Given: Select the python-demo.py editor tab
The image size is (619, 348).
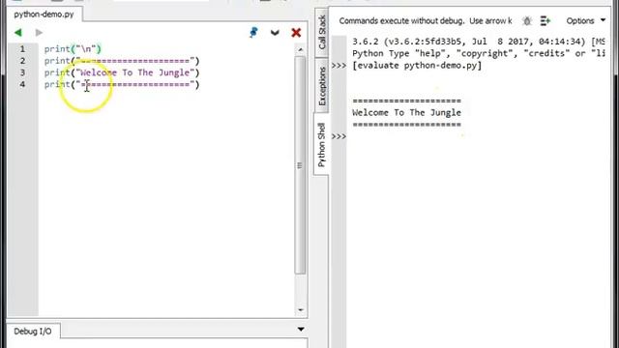Looking at the screenshot, I should point(44,14).
